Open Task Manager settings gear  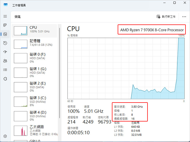5,136
